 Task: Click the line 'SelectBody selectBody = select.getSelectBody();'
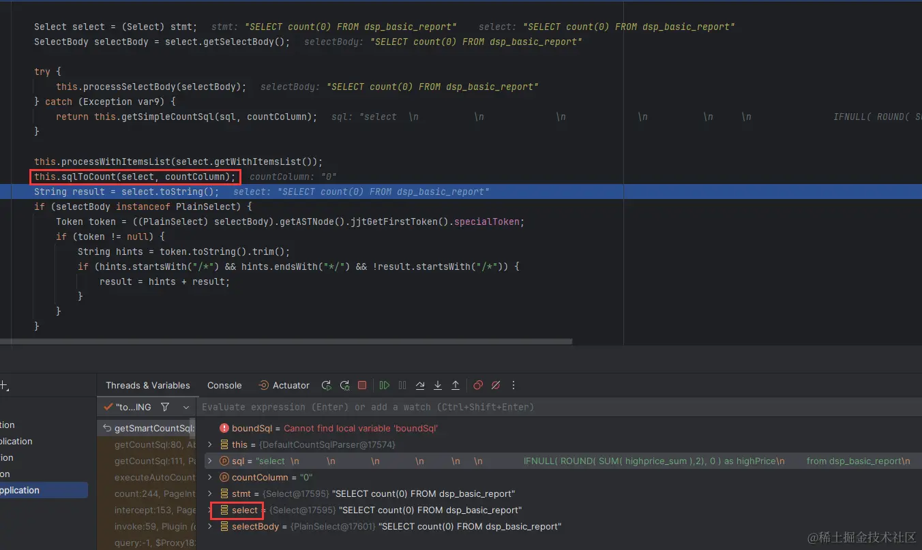click(162, 42)
